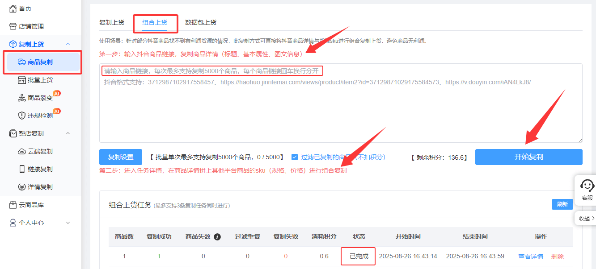Image resolution: width=596 pixels, height=269 pixels.
Task: Switch to the 数据包上货 tab
Action: (200, 22)
